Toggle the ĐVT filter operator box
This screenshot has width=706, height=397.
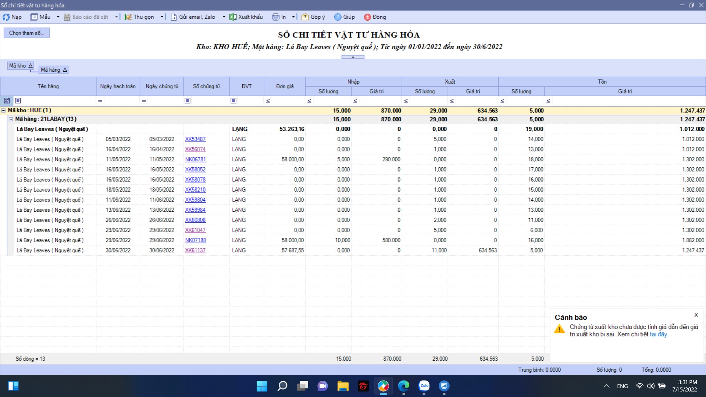tap(233, 101)
